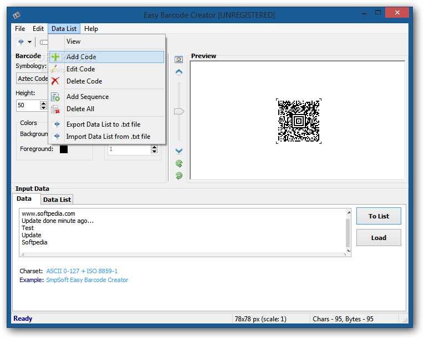Click the home reset-view icon beside Preview
Screen dimensions: 424x339
coord(178,59)
